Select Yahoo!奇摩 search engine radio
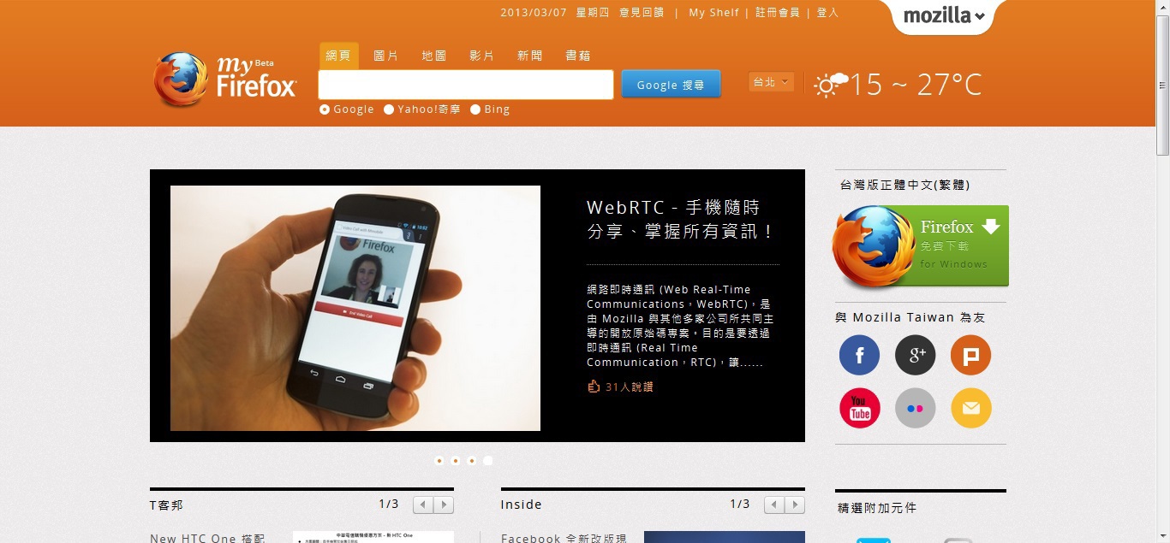This screenshot has height=543, width=1170. pos(389,109)
